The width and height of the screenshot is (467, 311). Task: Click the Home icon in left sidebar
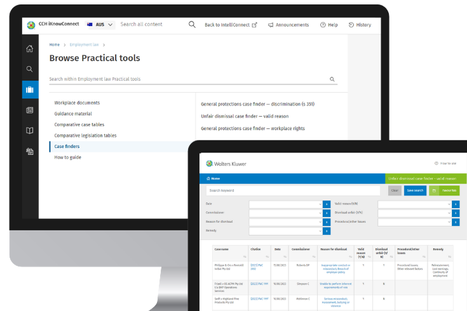point(30,49)
